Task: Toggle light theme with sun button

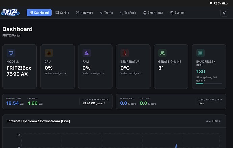Action: point(224,13)
